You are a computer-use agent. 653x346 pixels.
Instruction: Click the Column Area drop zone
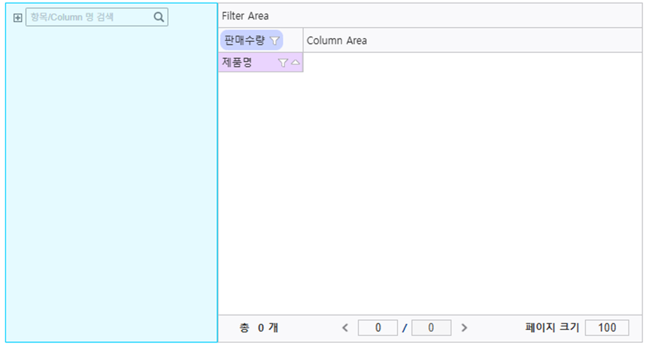[x=472, y=40]
